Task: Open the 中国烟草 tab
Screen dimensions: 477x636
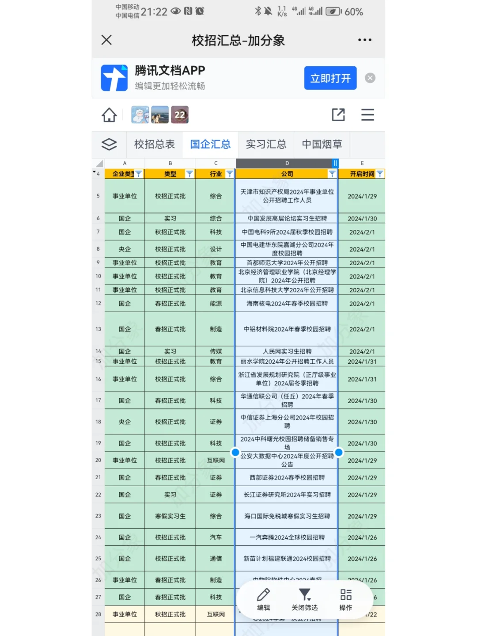Action: point(322,144)
